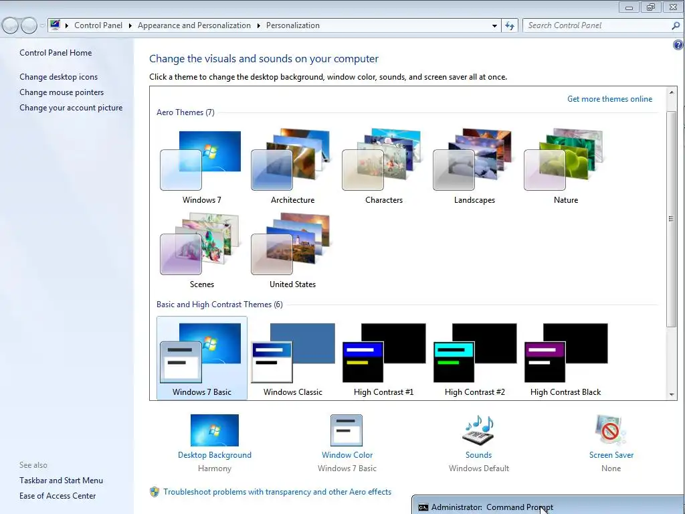The height and width of the screenshot is (514, 685).
Task: Open Ease of Access Center link
Action: [x=58, y=496]
